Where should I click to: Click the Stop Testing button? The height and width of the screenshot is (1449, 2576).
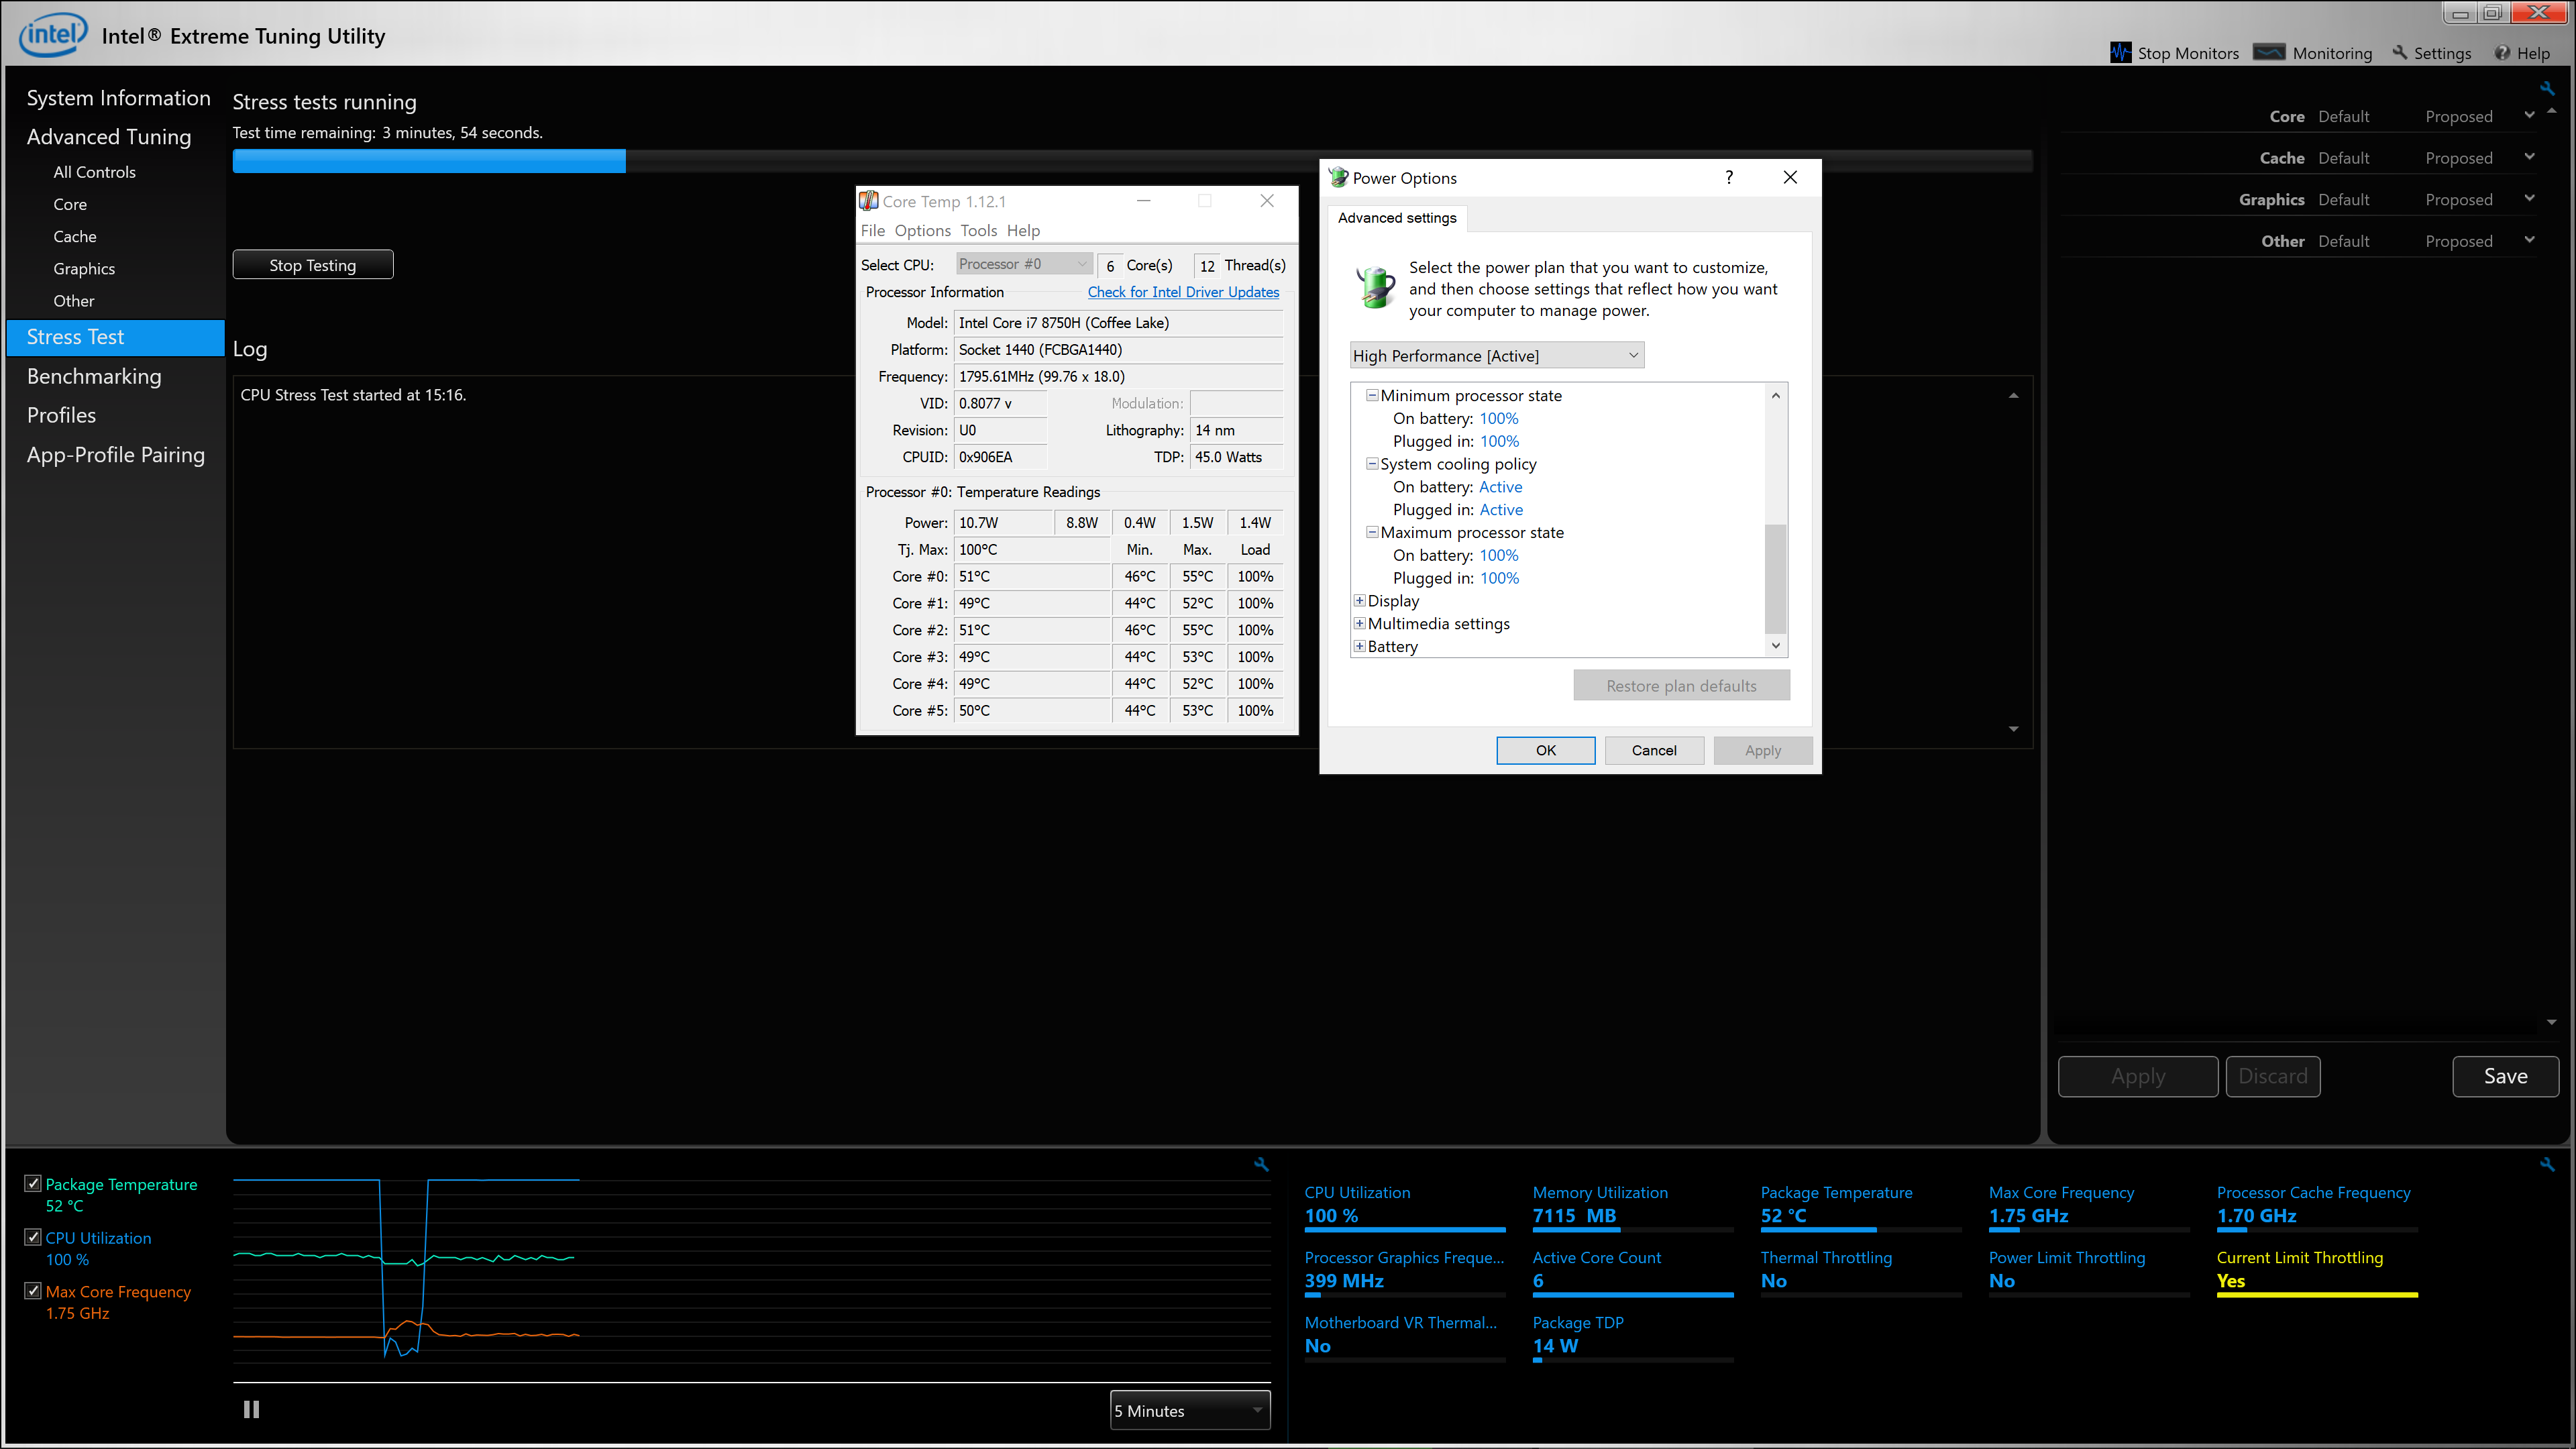pos(312,265)
